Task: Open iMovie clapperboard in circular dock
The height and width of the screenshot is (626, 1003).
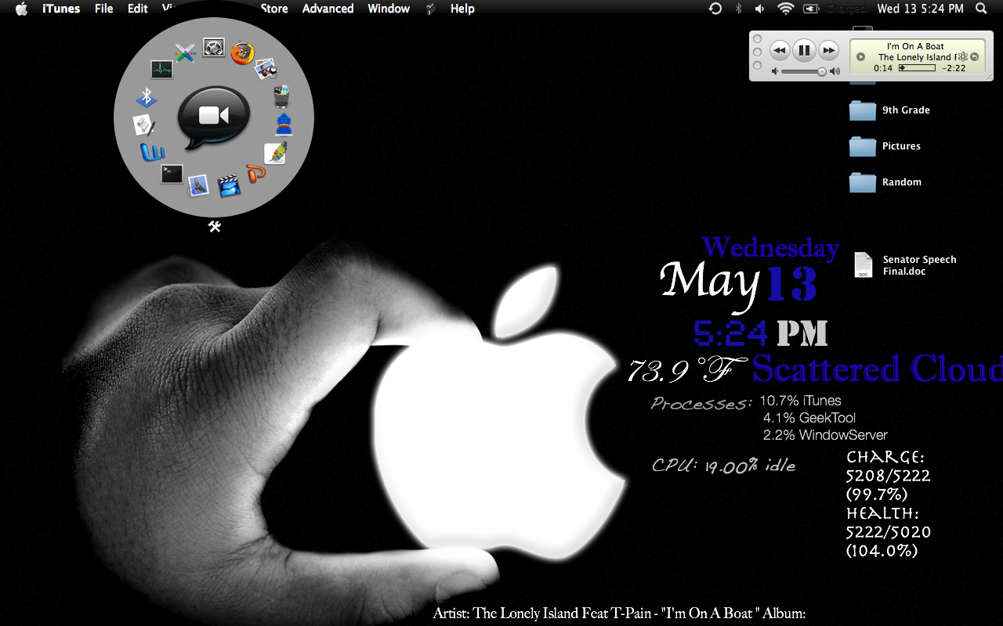Action: coord(228,185)
